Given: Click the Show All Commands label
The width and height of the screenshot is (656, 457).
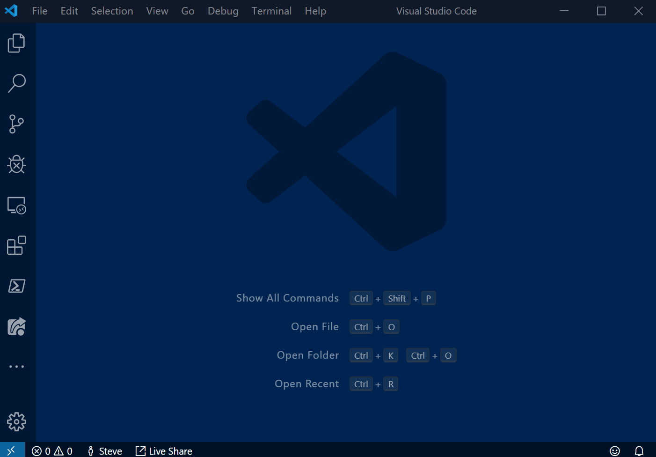Looking at the screenshot, I should pos(287,298).
